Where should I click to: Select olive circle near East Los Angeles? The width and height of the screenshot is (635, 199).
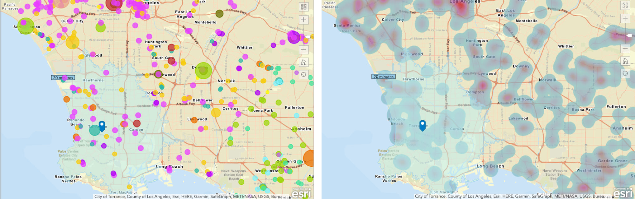click(x=219, y=13)
